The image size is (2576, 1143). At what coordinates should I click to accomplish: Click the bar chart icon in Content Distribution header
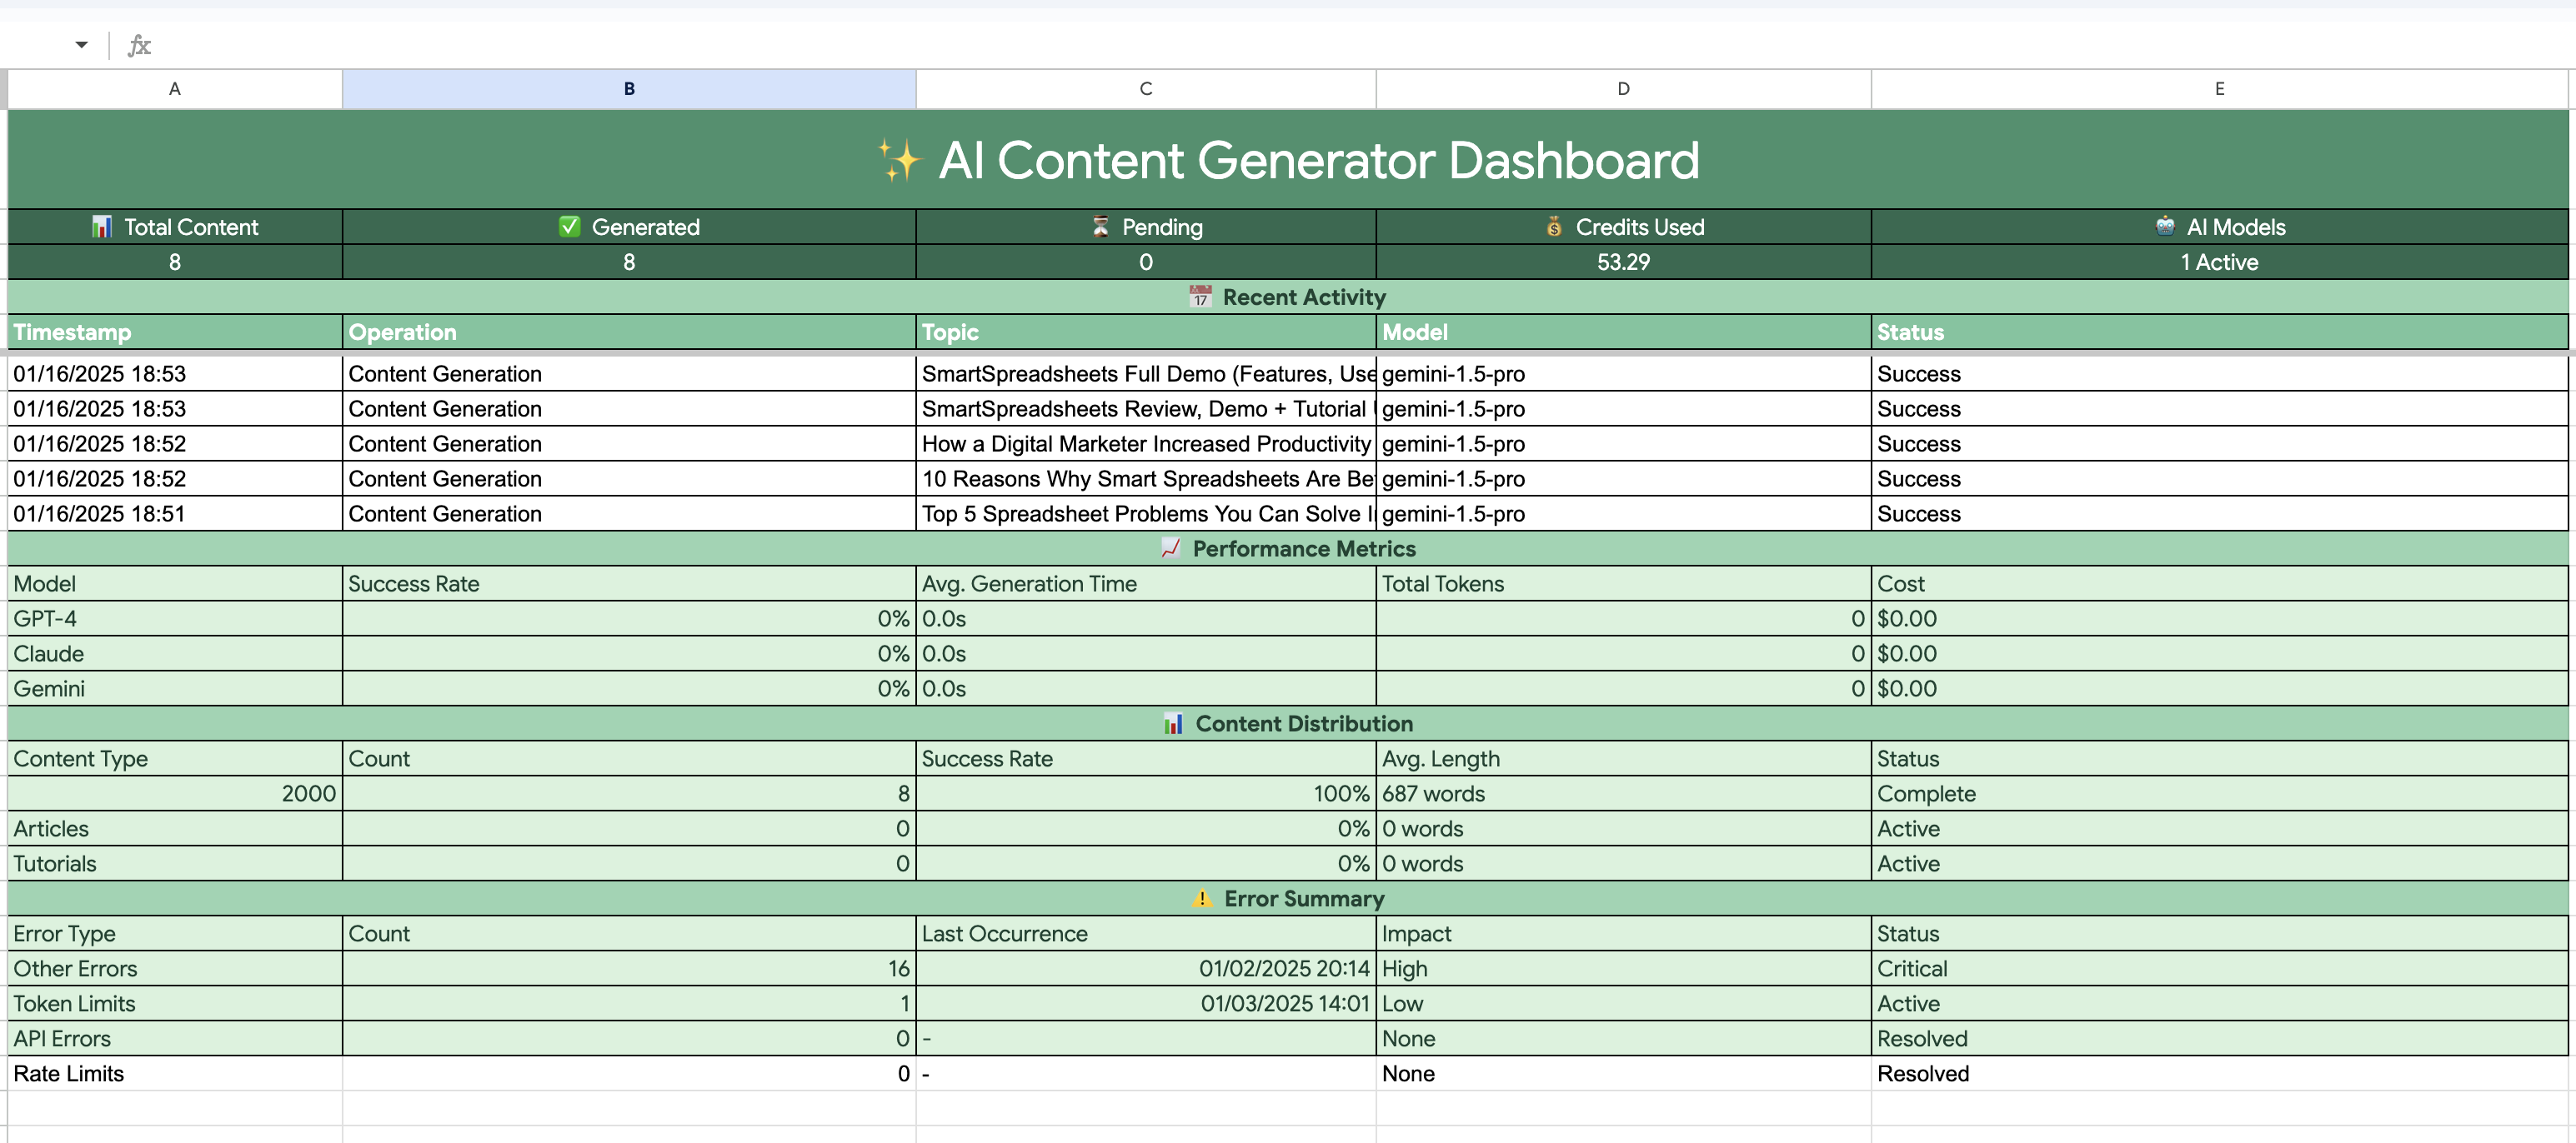[1175, 722]
